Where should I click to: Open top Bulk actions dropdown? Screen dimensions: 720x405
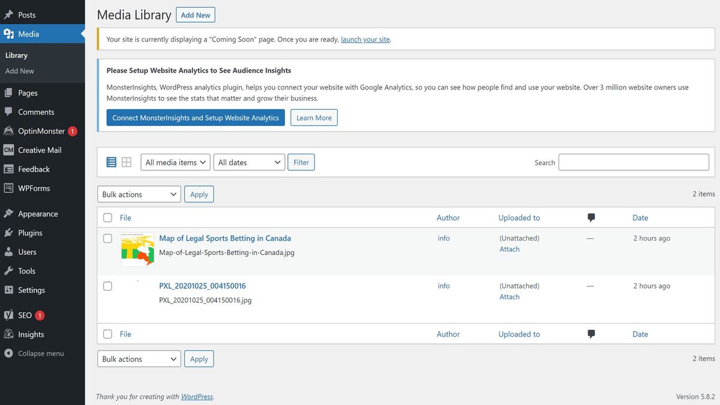tap(139, 194)
